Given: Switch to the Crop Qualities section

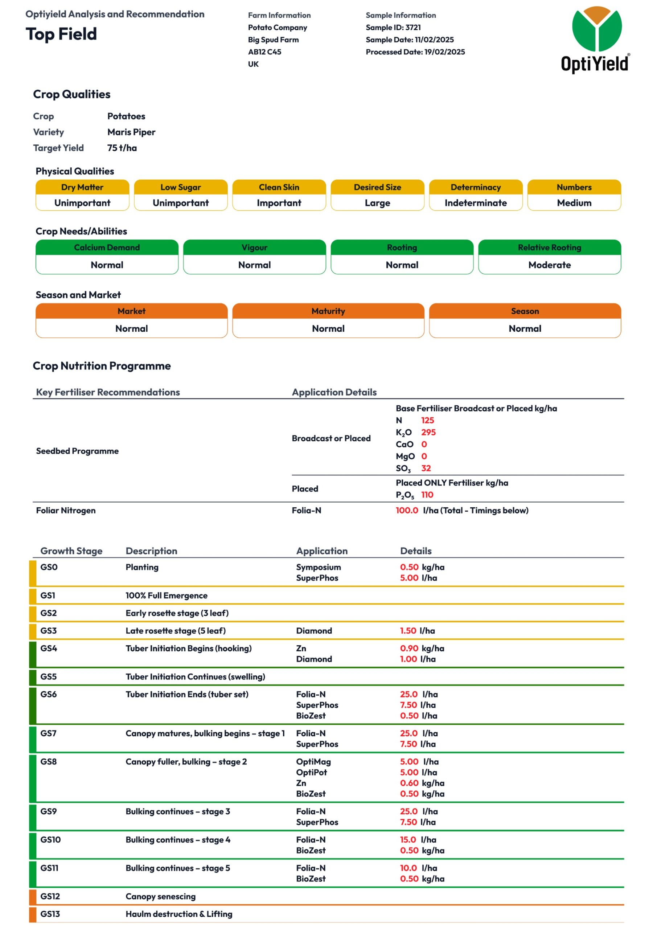Looking at the screenshot, I should click(x=72, y=95).
